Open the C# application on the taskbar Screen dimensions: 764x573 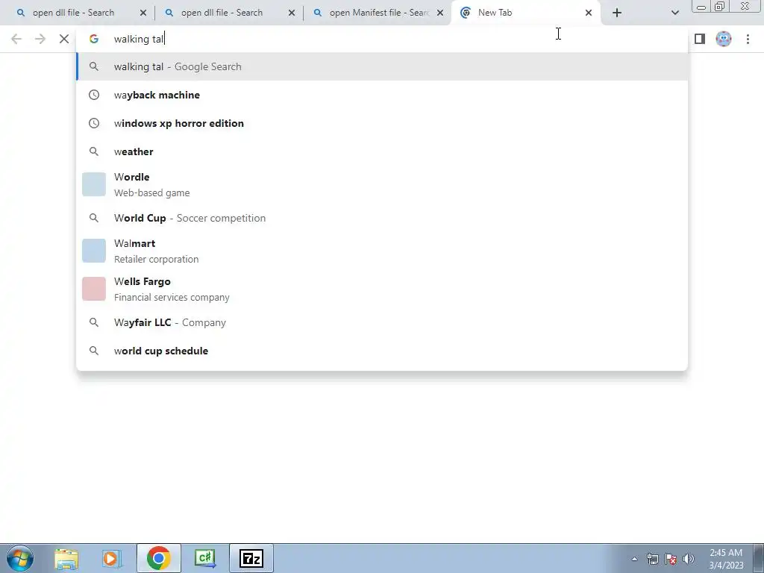coord(205,558)
